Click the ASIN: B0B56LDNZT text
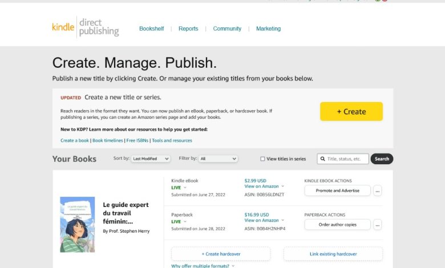 264,194
